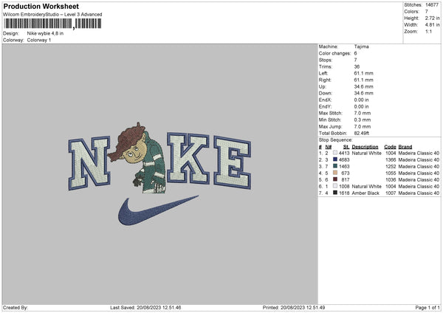Select the maroon swatch in stop 5
This screenshot has height=313, width=443.
(x=335, y=179)
